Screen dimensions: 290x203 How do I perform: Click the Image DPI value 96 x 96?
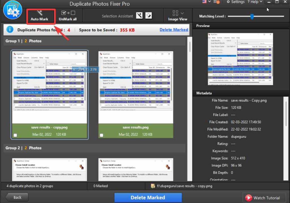coord(236,165)
